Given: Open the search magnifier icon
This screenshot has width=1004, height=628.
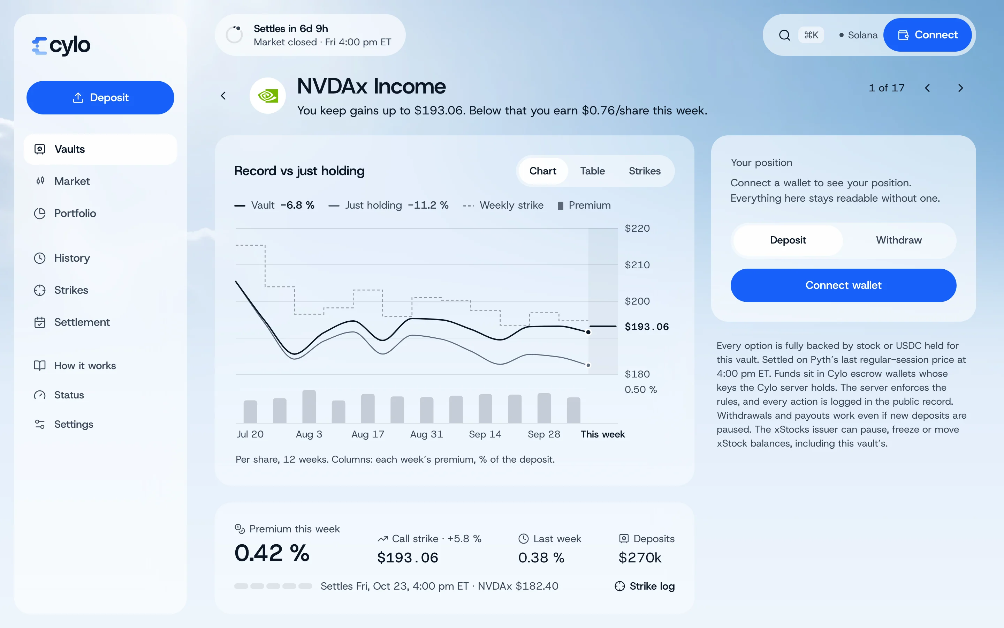Looking at the screenshot, I should 784,35.
